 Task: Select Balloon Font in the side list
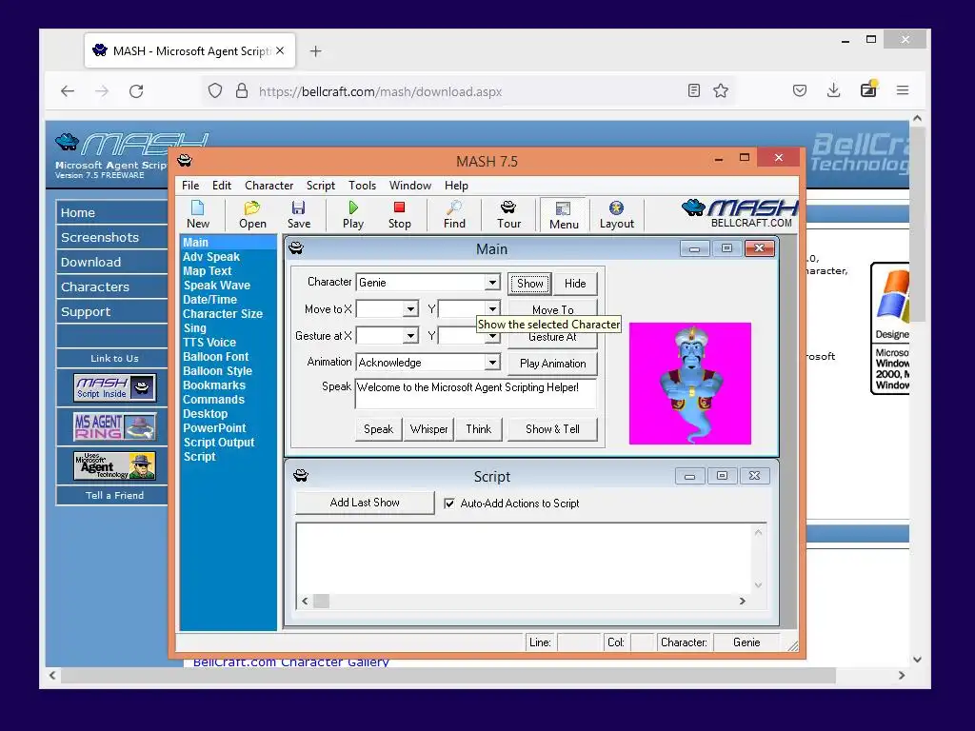coord(216,357)
